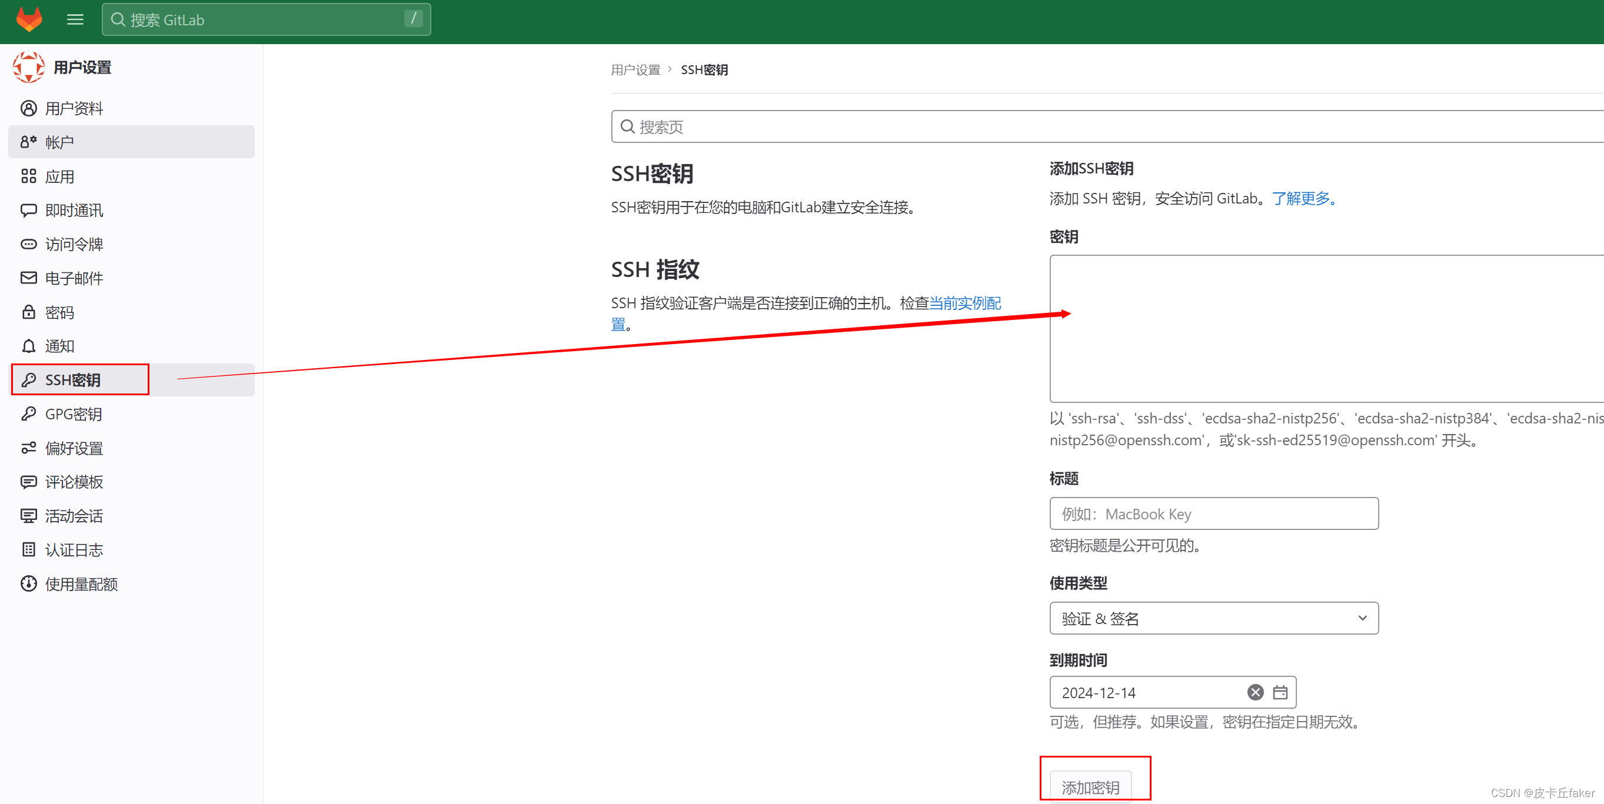Screen dimensions: 1604x804
Task: Open the Password (密码) lock item
Action: [x=59, y=312]
